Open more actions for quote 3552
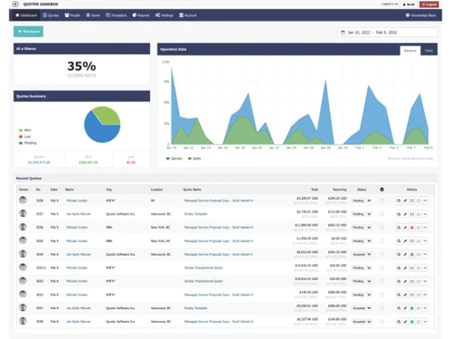 425,295
